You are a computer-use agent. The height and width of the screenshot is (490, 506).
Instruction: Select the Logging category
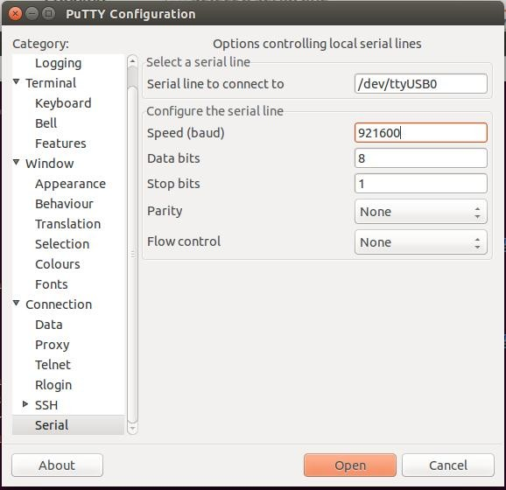point(58,63)
